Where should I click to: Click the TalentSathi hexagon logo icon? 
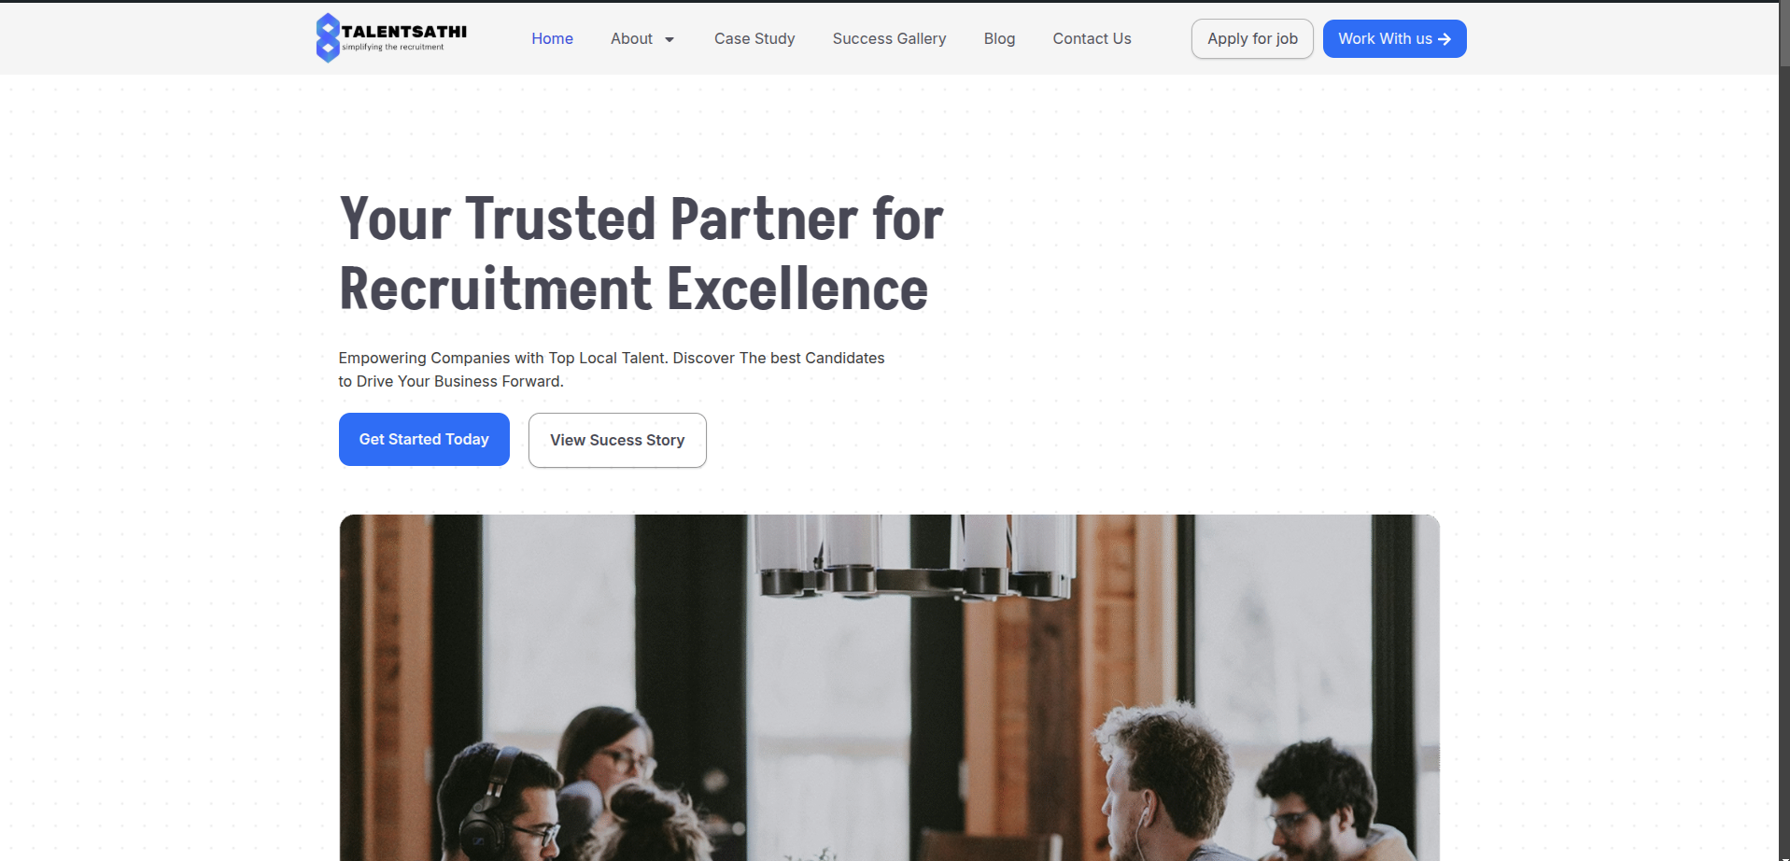tap(328, 38)
